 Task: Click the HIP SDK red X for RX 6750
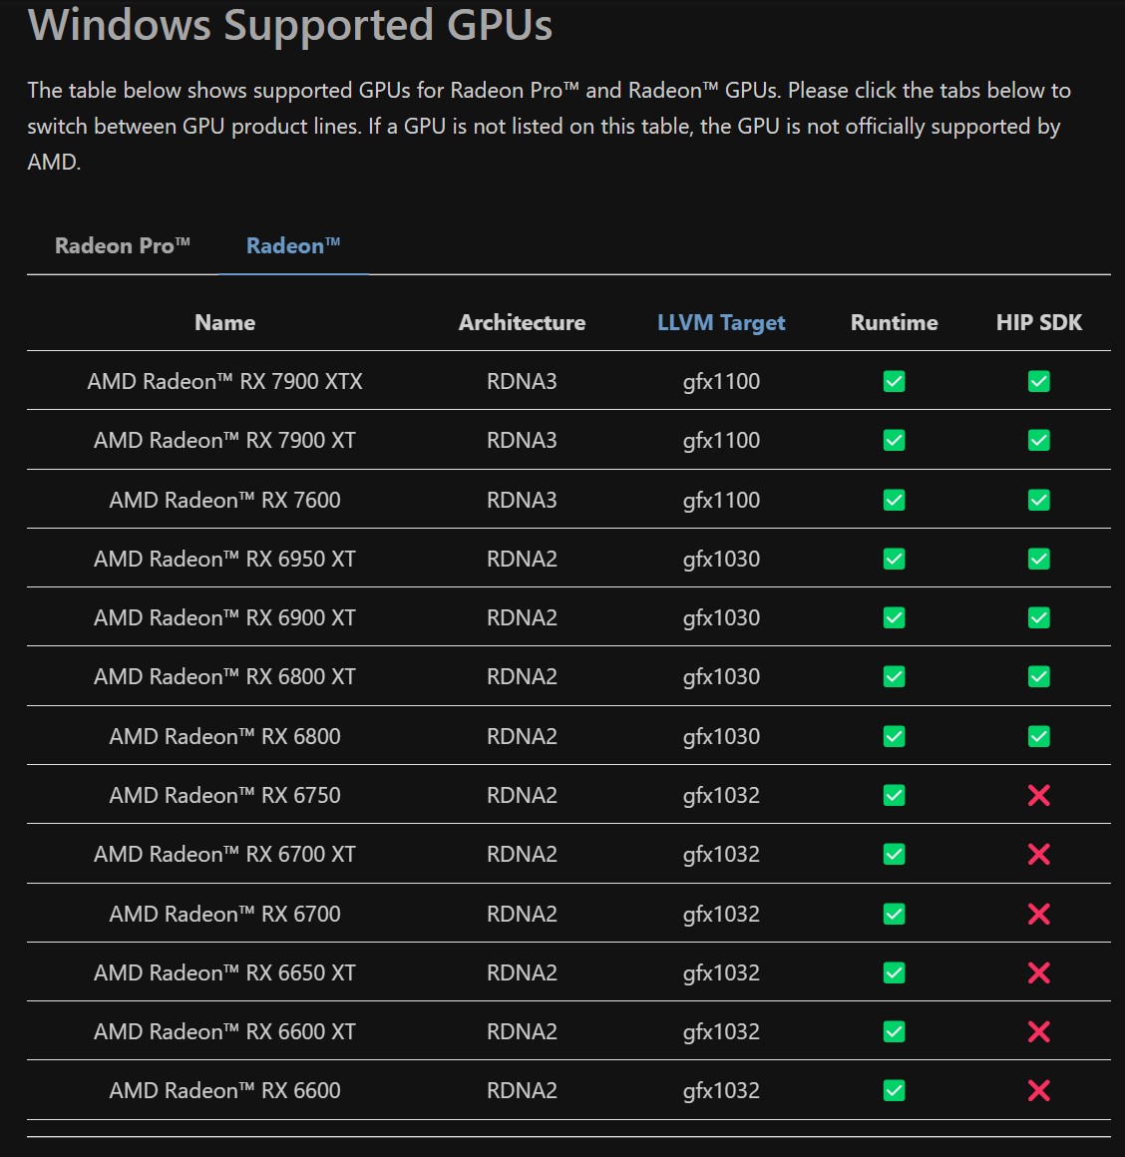tap(1039, 795)
